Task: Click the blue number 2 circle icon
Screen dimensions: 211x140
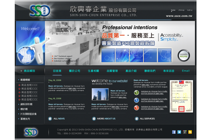Action: tap(136, 100)
